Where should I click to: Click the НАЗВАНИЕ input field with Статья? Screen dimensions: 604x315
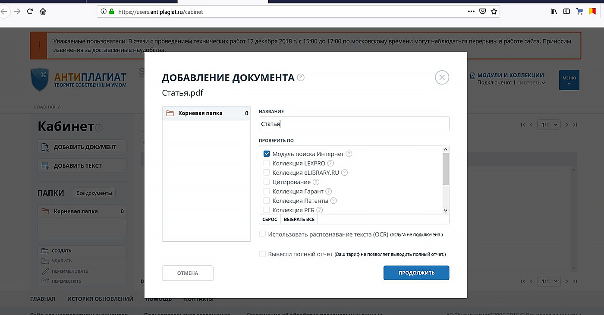354,124
